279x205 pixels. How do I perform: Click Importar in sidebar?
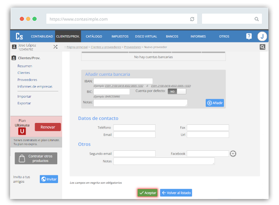(x=25, y=97)
